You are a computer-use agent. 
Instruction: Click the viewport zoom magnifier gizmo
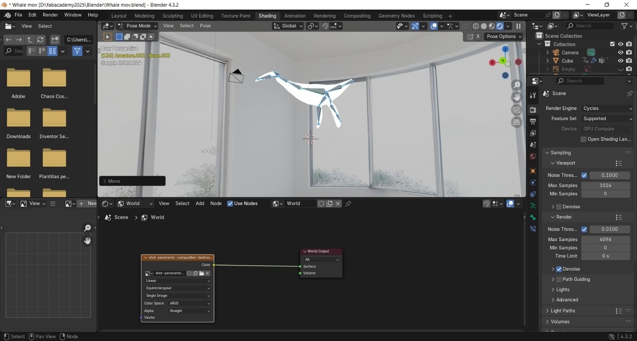click(516, 85)
